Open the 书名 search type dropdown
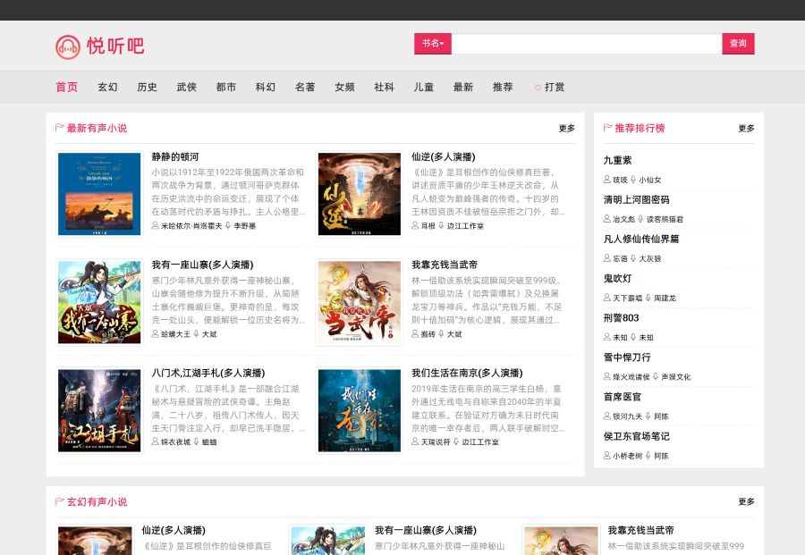The width and height of the screenshot is (805, 555). coord(432,43)
